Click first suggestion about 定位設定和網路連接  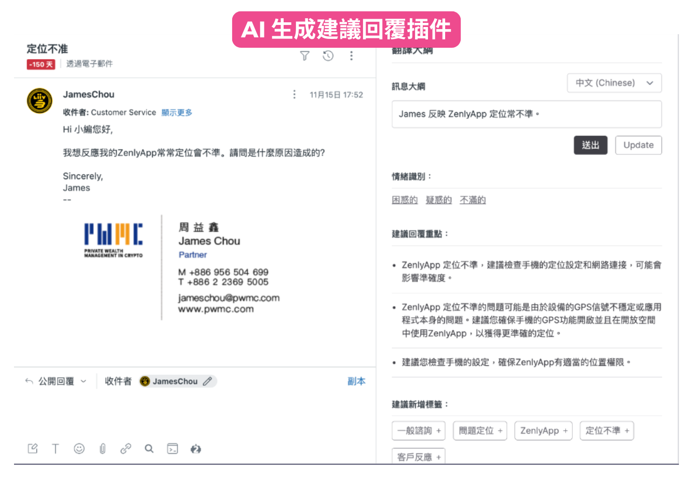[x=531, y=271]
